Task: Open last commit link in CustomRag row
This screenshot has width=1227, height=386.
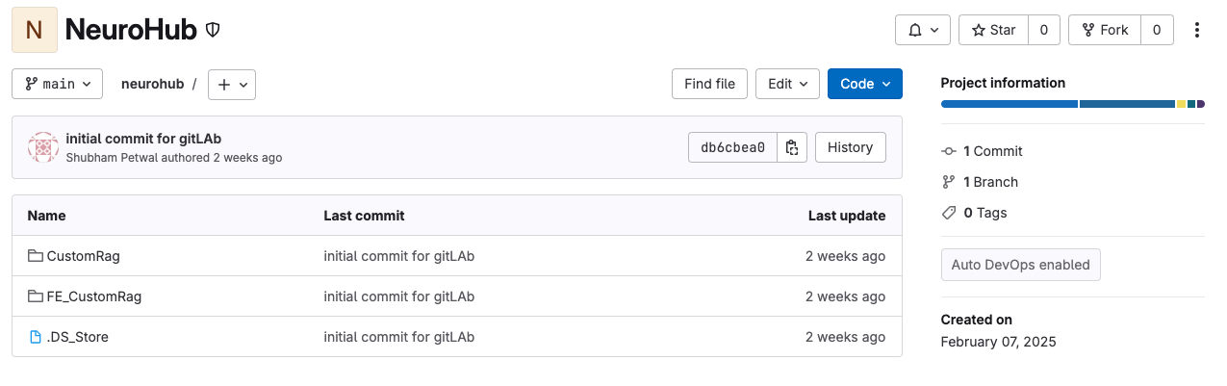Action: (399, 256)
